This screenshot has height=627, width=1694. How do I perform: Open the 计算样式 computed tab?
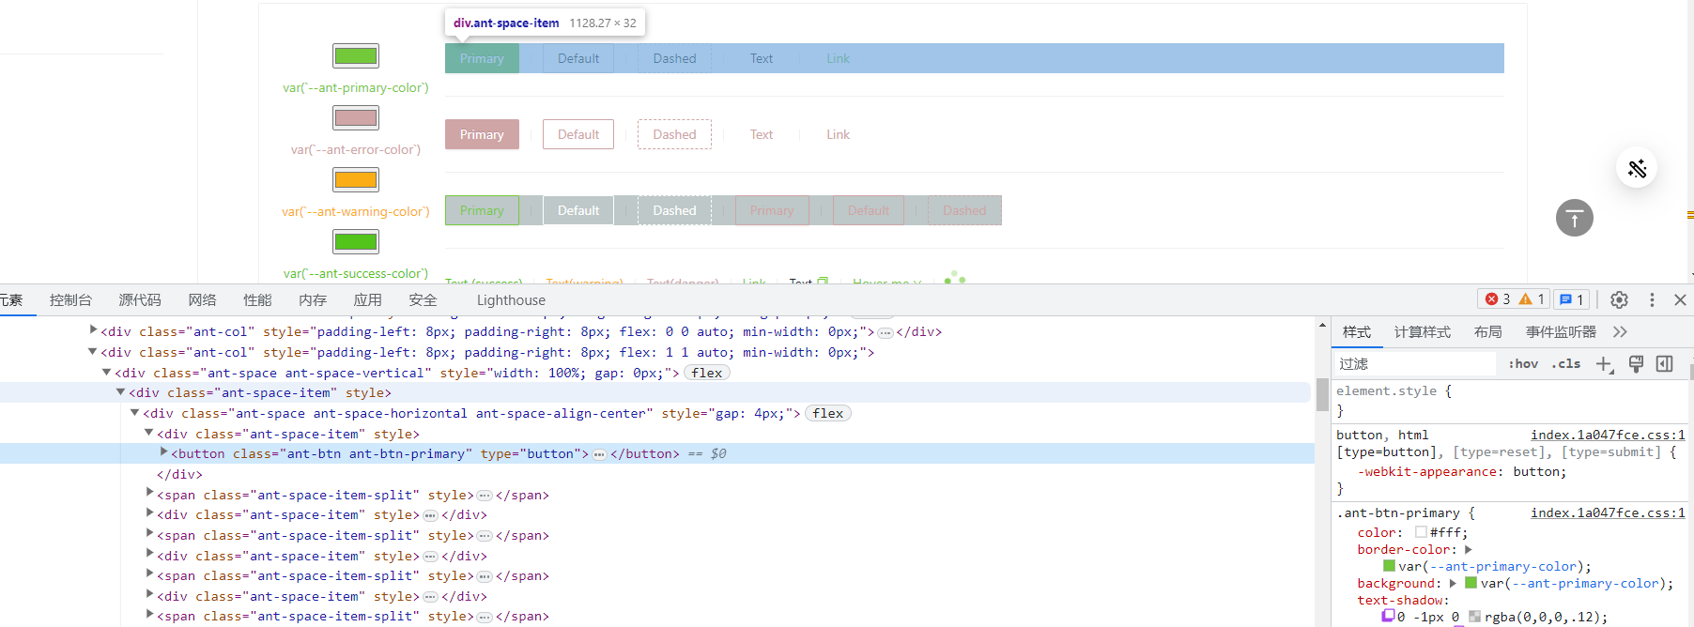pos(1422,332)
